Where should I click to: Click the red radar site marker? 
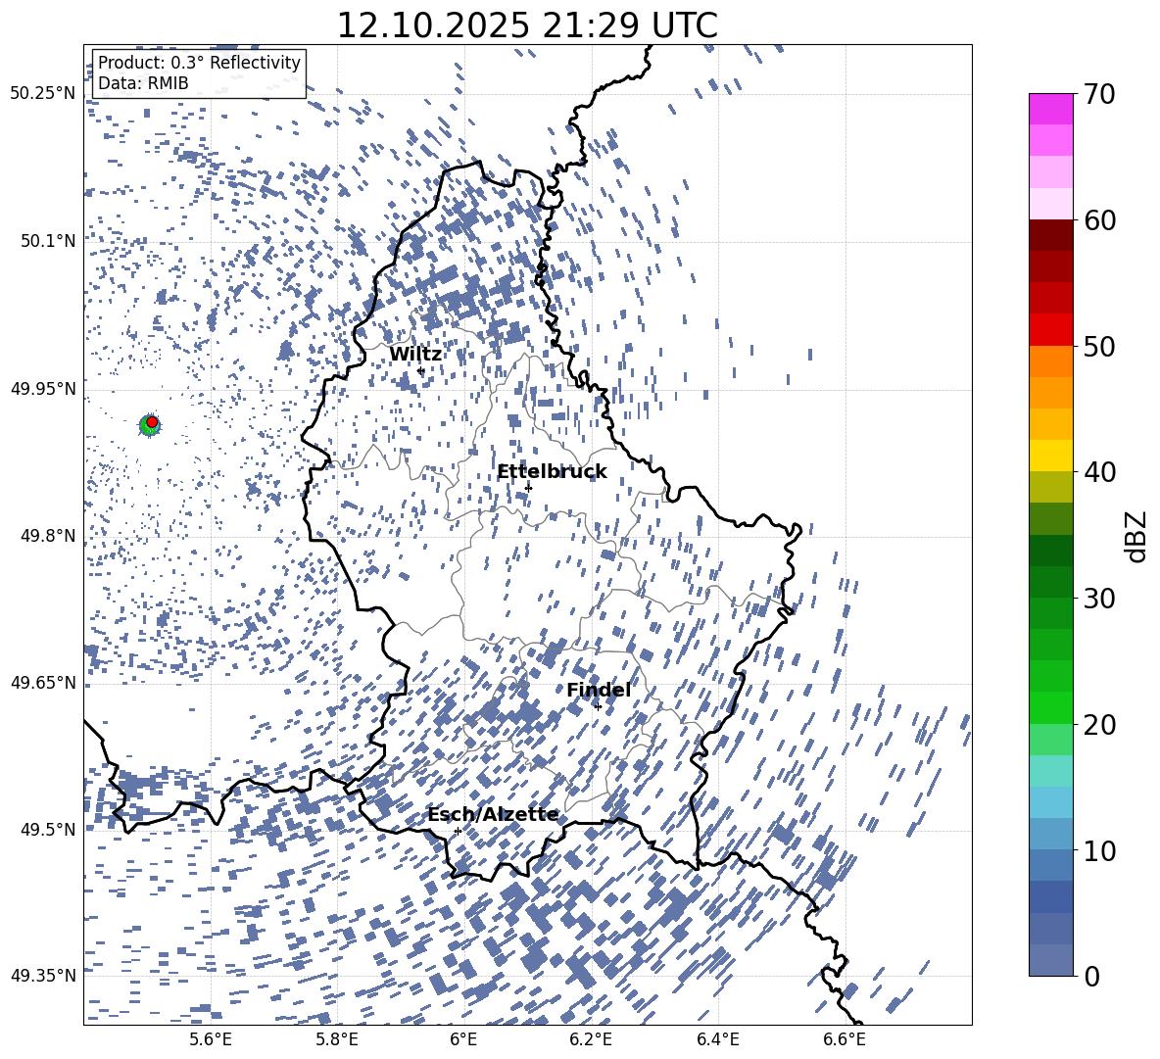[x=152, y=421]
